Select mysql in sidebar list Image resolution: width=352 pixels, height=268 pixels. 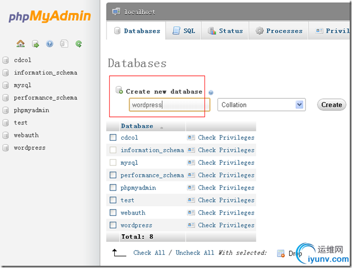pos(22,86)
